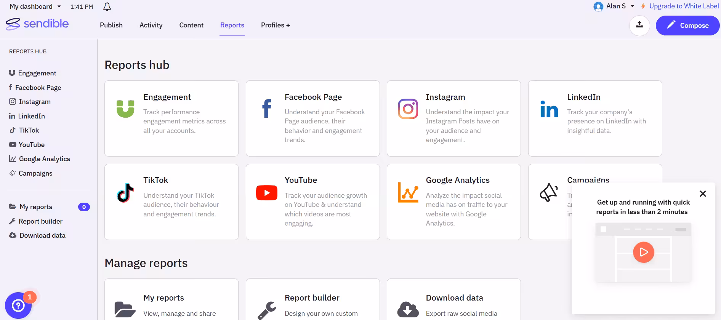Click the Download data card cloud icon
The image size is (721, 320).
[408, 309]
